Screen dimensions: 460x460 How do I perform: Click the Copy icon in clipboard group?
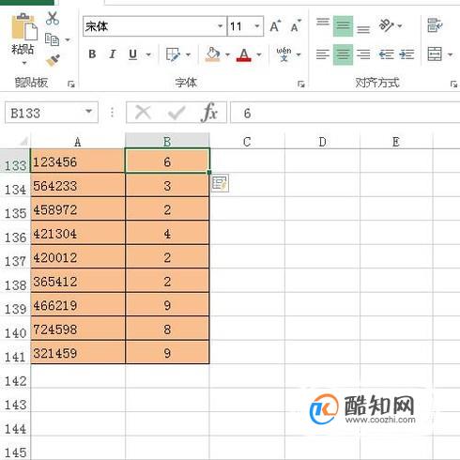52,39
